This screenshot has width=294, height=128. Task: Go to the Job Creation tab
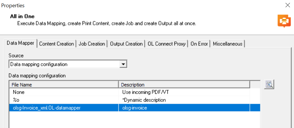92,44
